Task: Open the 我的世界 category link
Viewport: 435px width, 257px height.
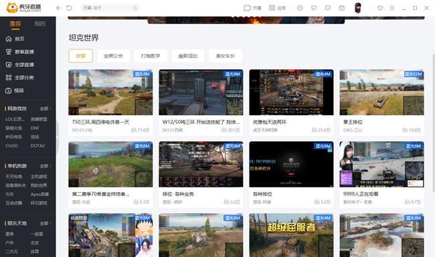Action: coord(39,185)
